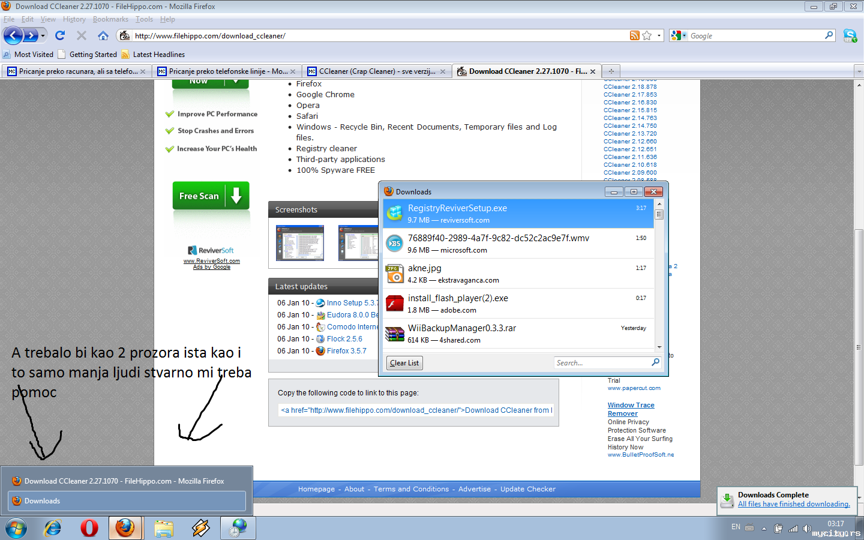This screenshot has height=540, width=864.
Task: Click the Reload page icon
Action: tap(60, 35)
